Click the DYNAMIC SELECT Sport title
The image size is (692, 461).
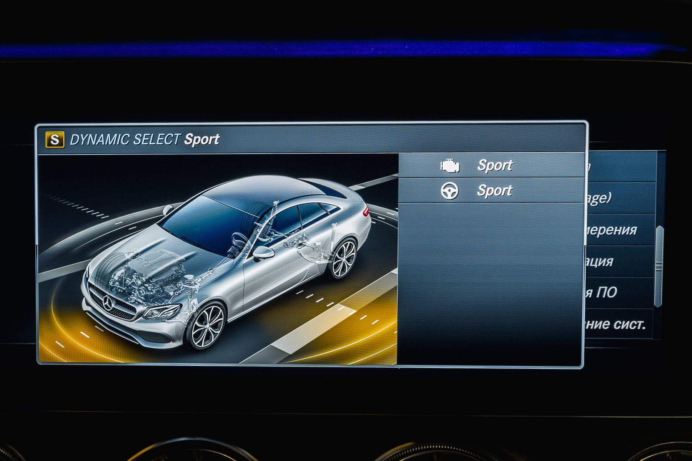pos(144,139)
